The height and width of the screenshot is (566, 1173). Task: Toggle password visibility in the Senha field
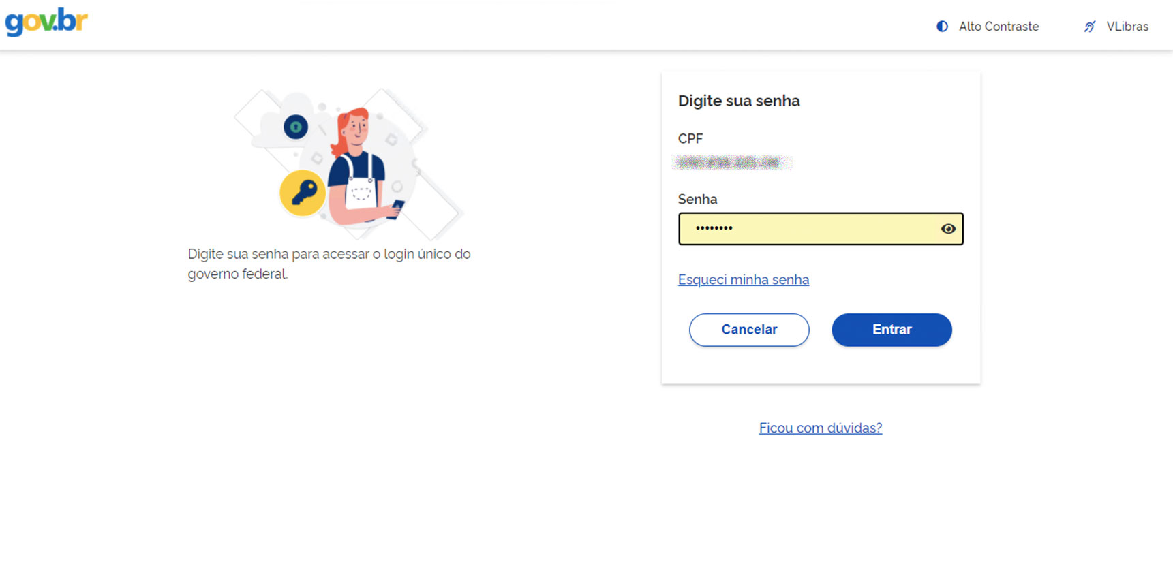(x=947, y=229)
